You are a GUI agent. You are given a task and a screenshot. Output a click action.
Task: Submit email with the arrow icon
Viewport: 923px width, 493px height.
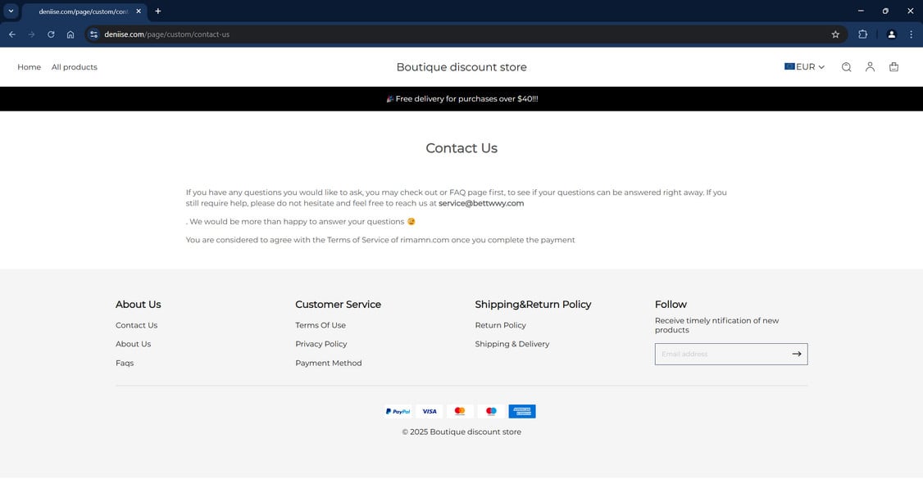tap(796, 354)
